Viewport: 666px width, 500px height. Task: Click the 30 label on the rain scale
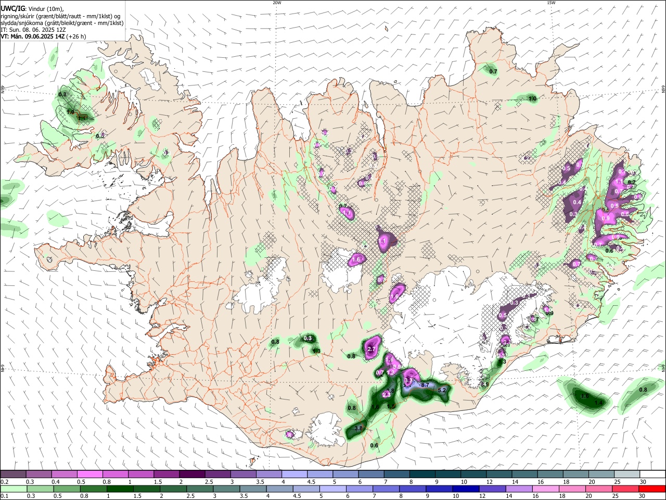click(643, 496)
